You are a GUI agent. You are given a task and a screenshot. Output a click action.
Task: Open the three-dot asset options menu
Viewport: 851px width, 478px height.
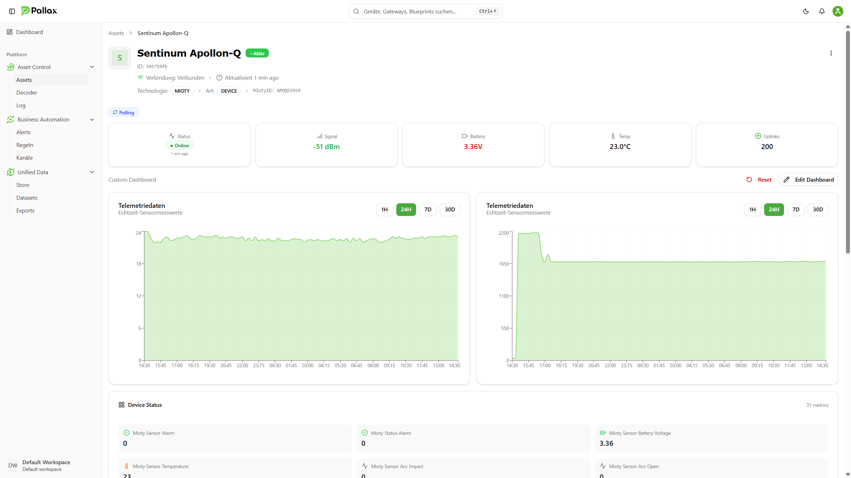click(x=831, y=53)
